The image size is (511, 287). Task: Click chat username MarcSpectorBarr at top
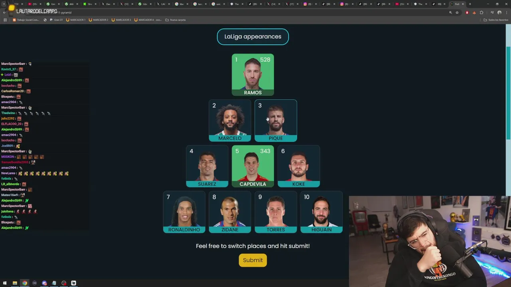pos(13,64)
